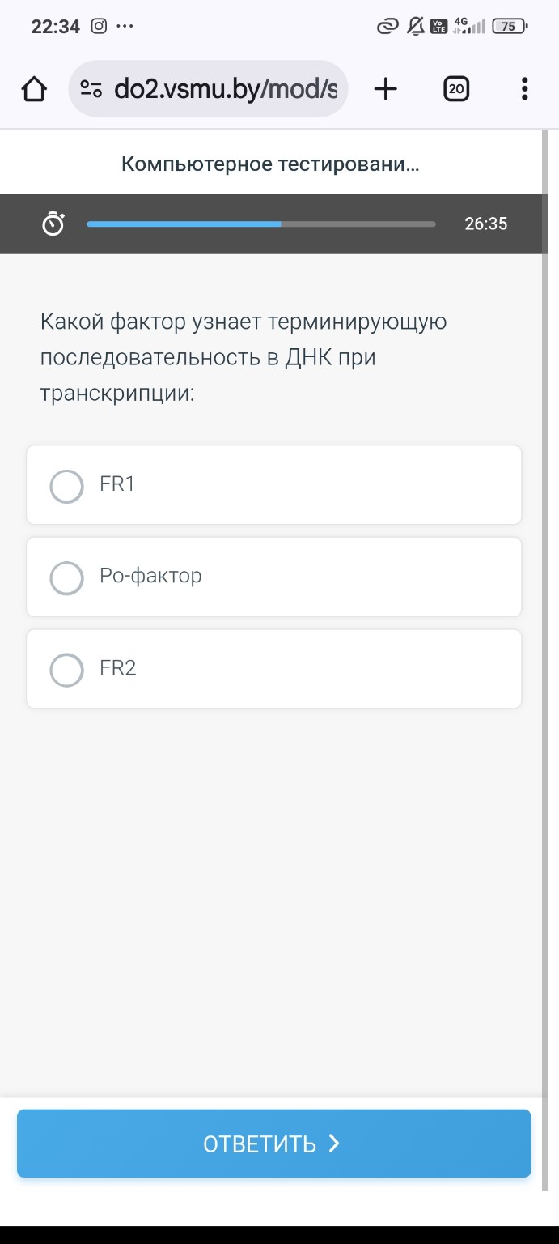Open Chrome's three-dot overflow menu
This screenshot has height=1244, width=559.
point(524,89)
